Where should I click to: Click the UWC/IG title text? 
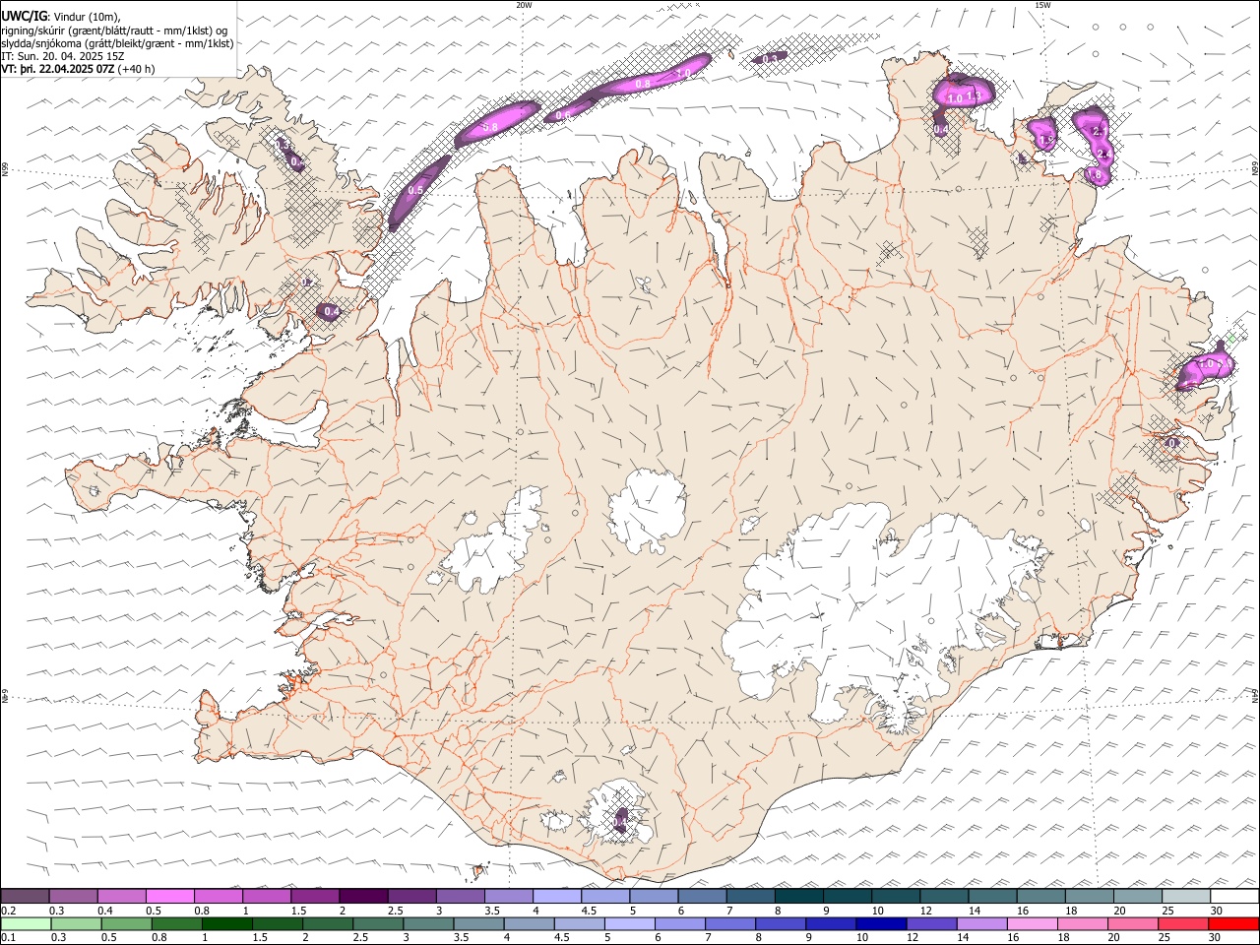click(x=24, y=16)
